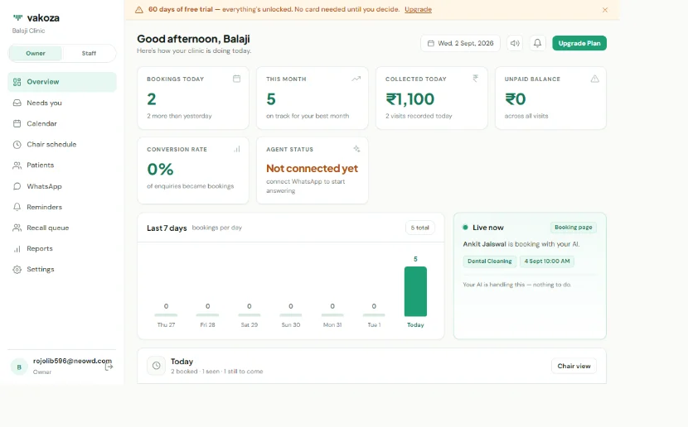Open the Chair view button
688x427 pixels.
[574, 366]
